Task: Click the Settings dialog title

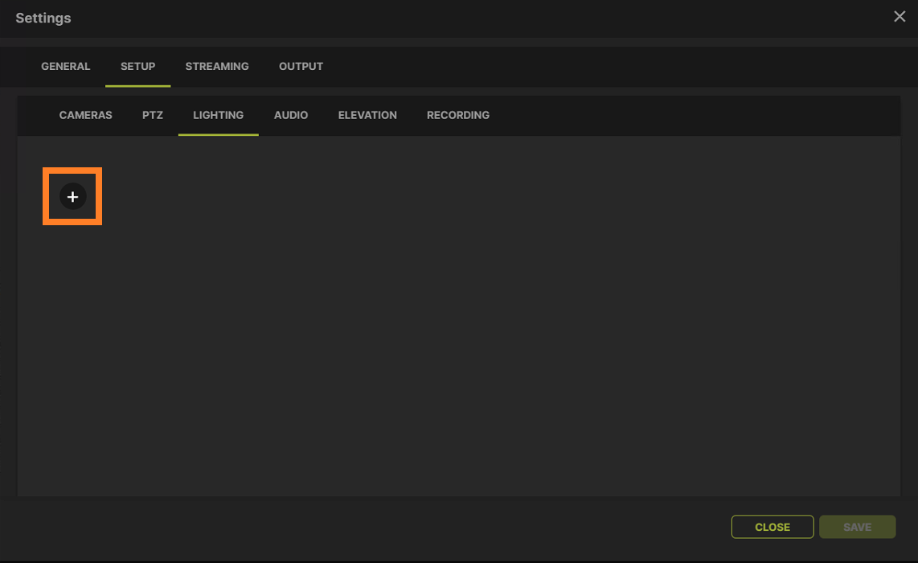Action: click(x=43, y=18)
